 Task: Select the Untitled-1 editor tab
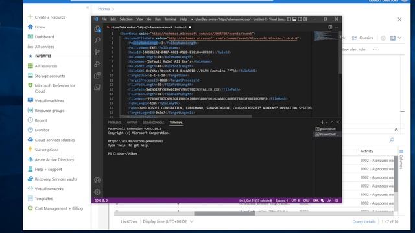click(148, 27)
